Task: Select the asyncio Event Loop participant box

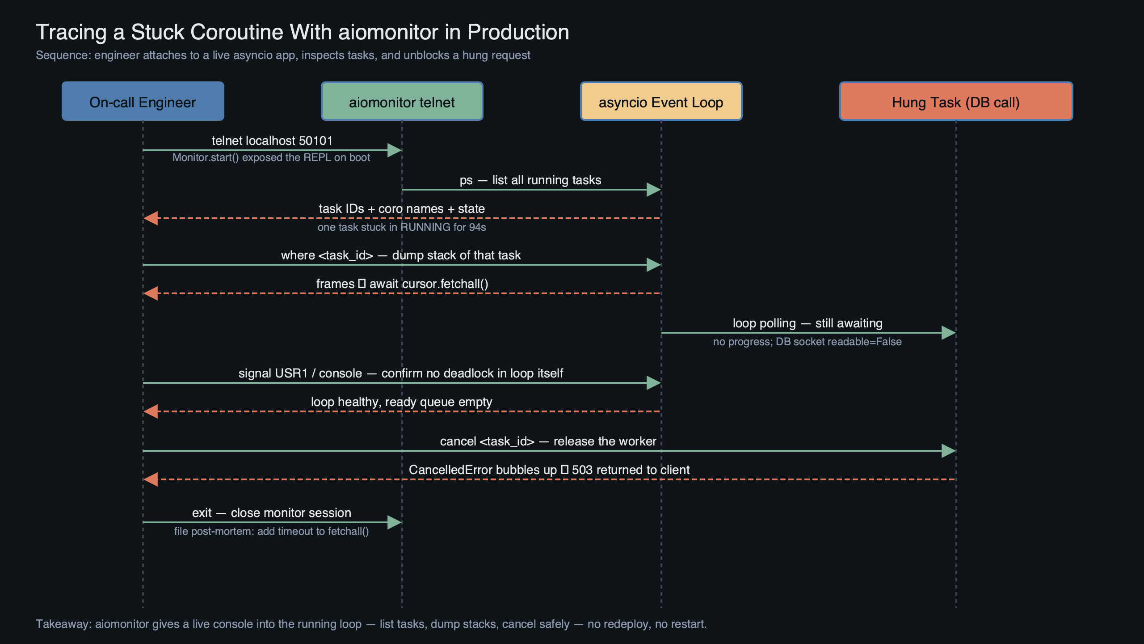Action: coord(660,101)
